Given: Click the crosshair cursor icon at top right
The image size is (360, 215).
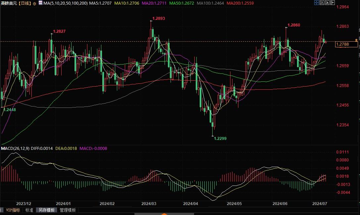Looking at the screenshot, I should click(317, 3).
